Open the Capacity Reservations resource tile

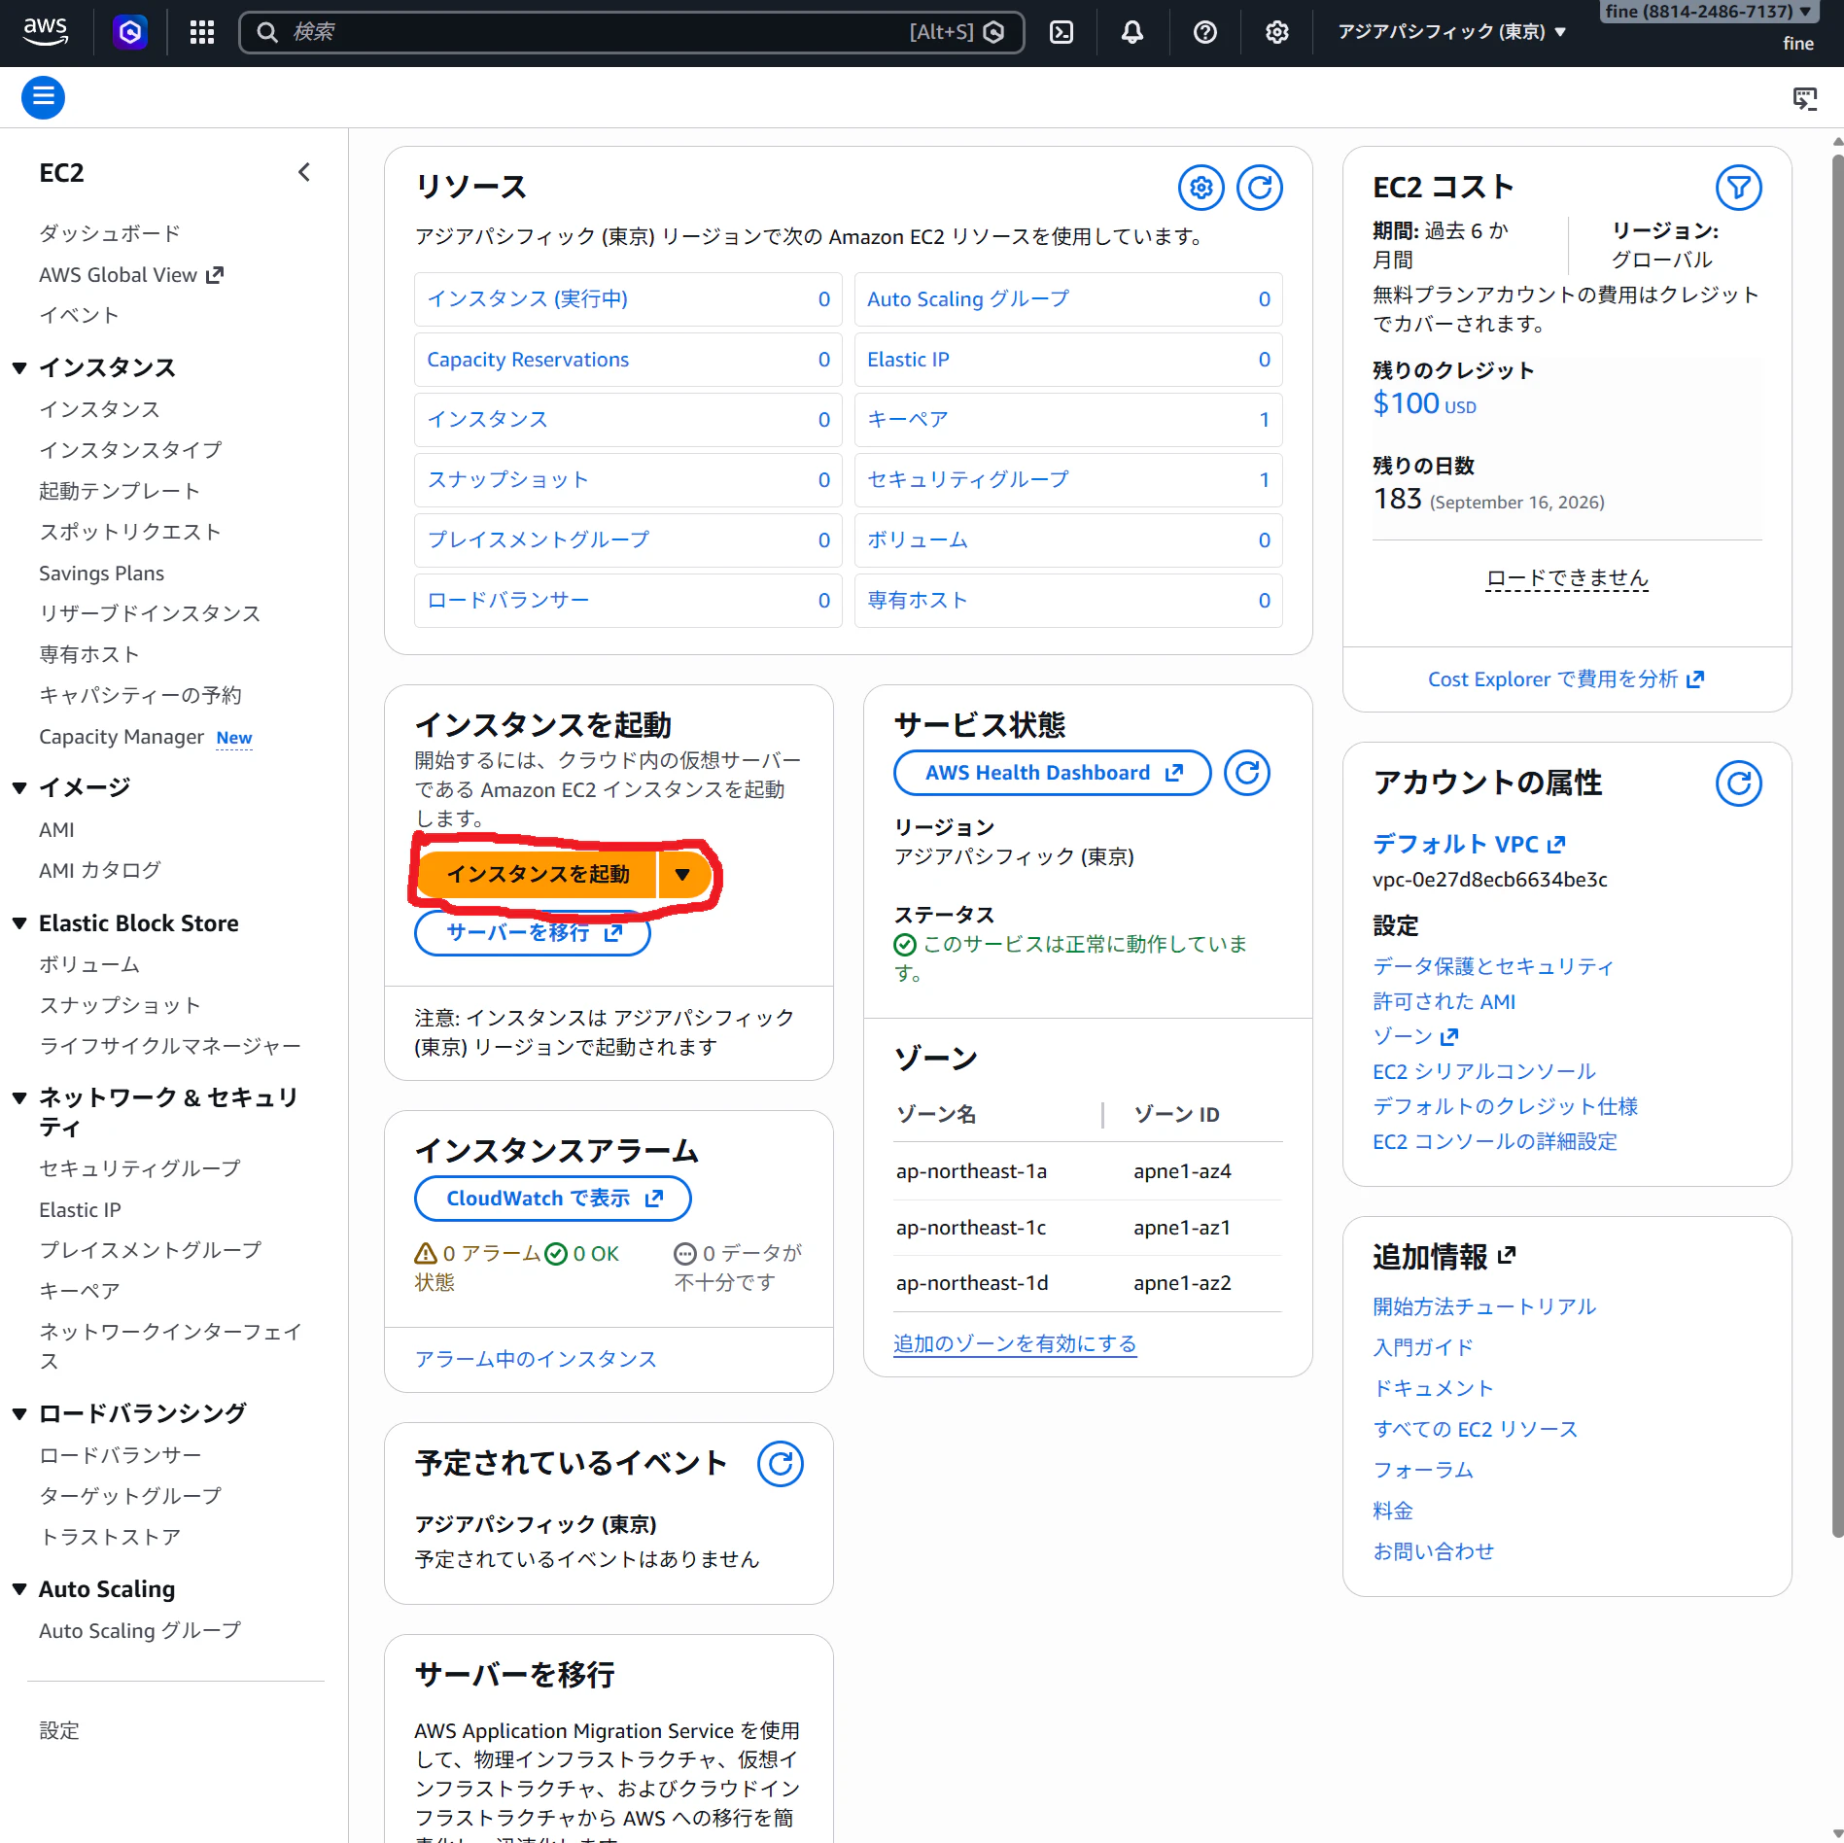(628, 360)
